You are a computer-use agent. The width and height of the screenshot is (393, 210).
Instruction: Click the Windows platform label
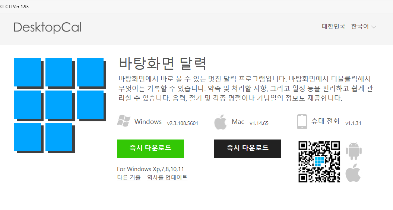[x=148, y=122]
